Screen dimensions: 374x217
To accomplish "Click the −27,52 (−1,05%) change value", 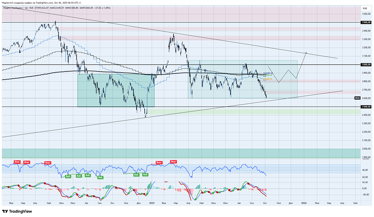I will (102, 8).
